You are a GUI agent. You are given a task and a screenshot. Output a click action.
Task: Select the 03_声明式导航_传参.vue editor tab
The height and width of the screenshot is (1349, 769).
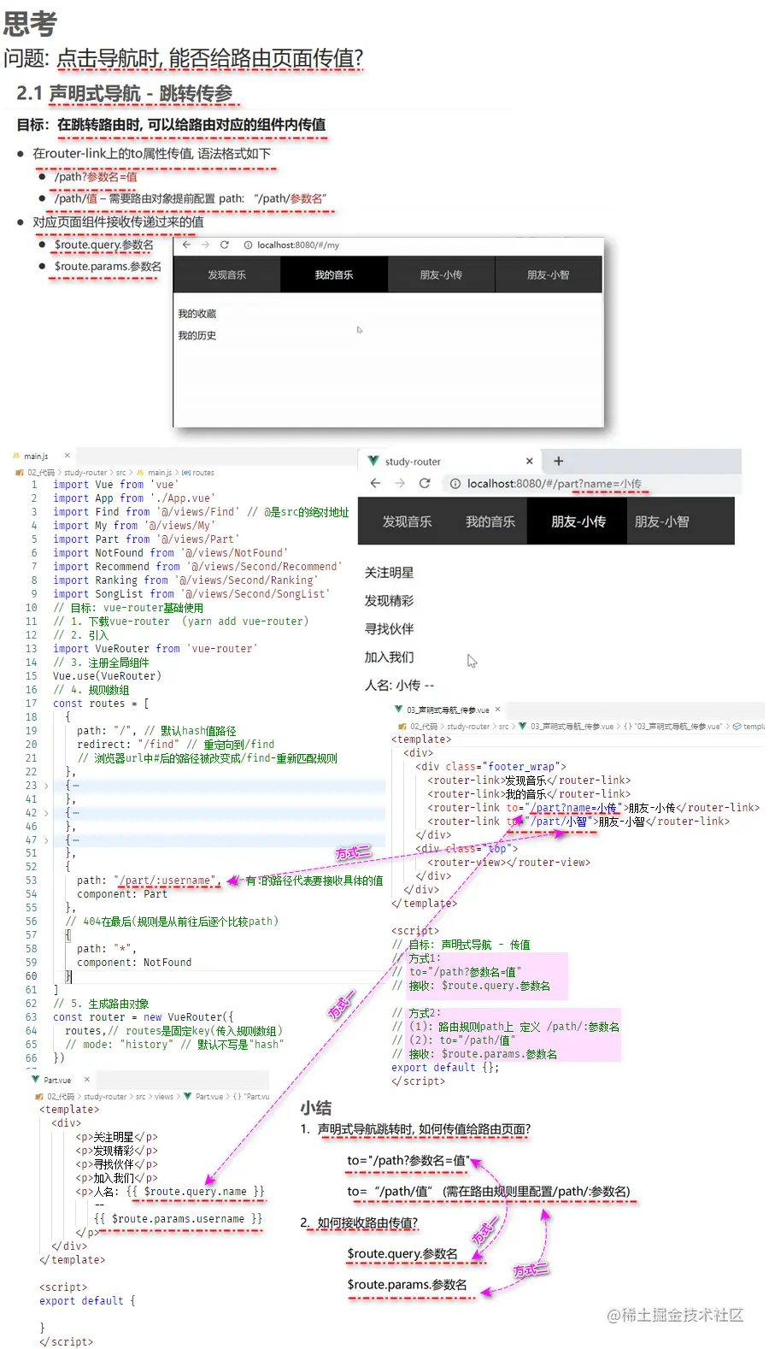pos(448,710)
